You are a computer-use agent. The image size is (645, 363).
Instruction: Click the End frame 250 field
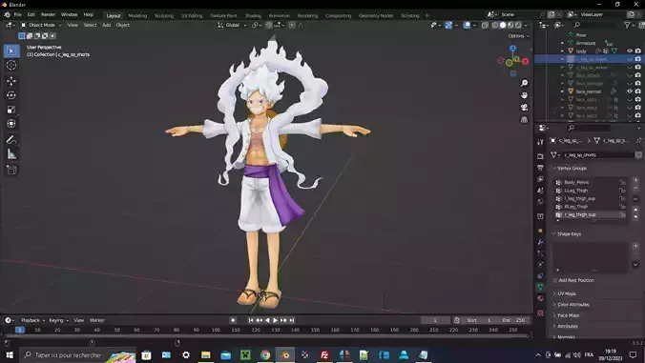pyautogui.click(x=513, y=320)
